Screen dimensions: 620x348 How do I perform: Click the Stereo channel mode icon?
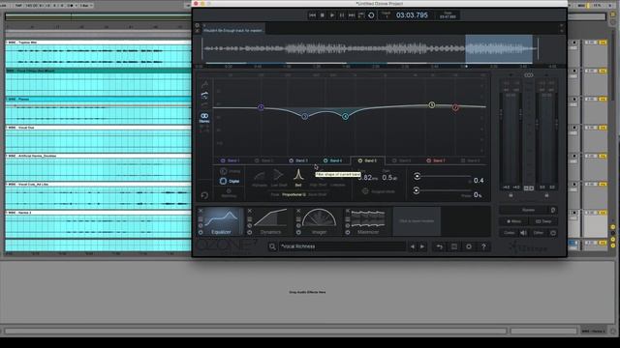tap(204, 117)
